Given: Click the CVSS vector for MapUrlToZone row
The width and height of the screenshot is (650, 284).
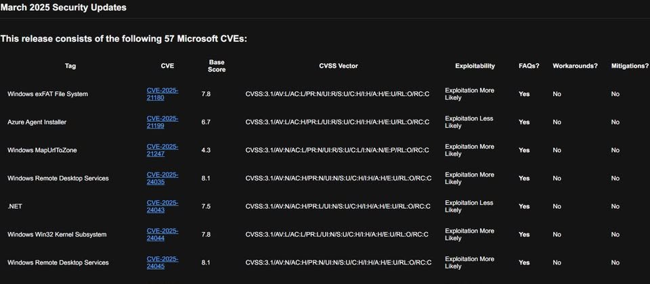Looking at the screenshot, I should 337,150.
